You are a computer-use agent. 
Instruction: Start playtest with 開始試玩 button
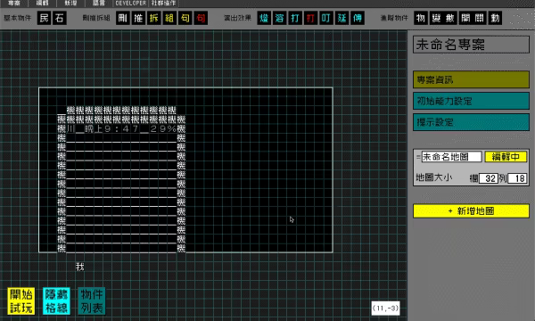21,300
